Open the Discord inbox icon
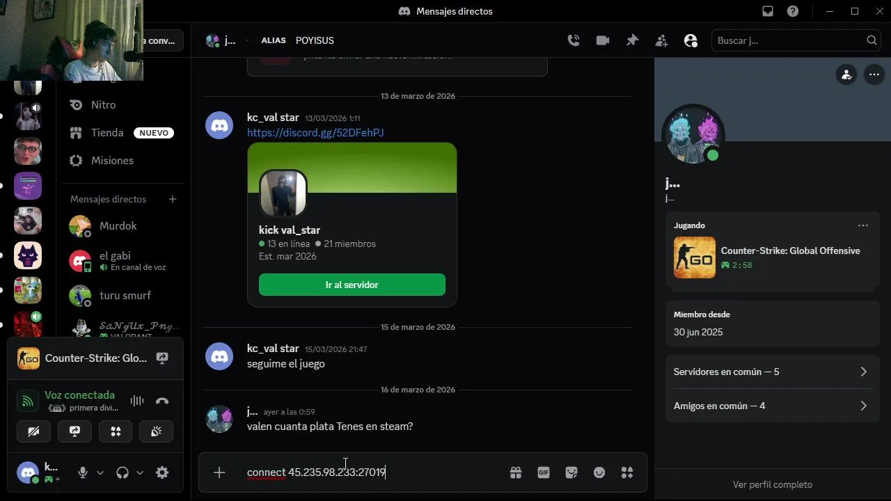 click(768, 11)
